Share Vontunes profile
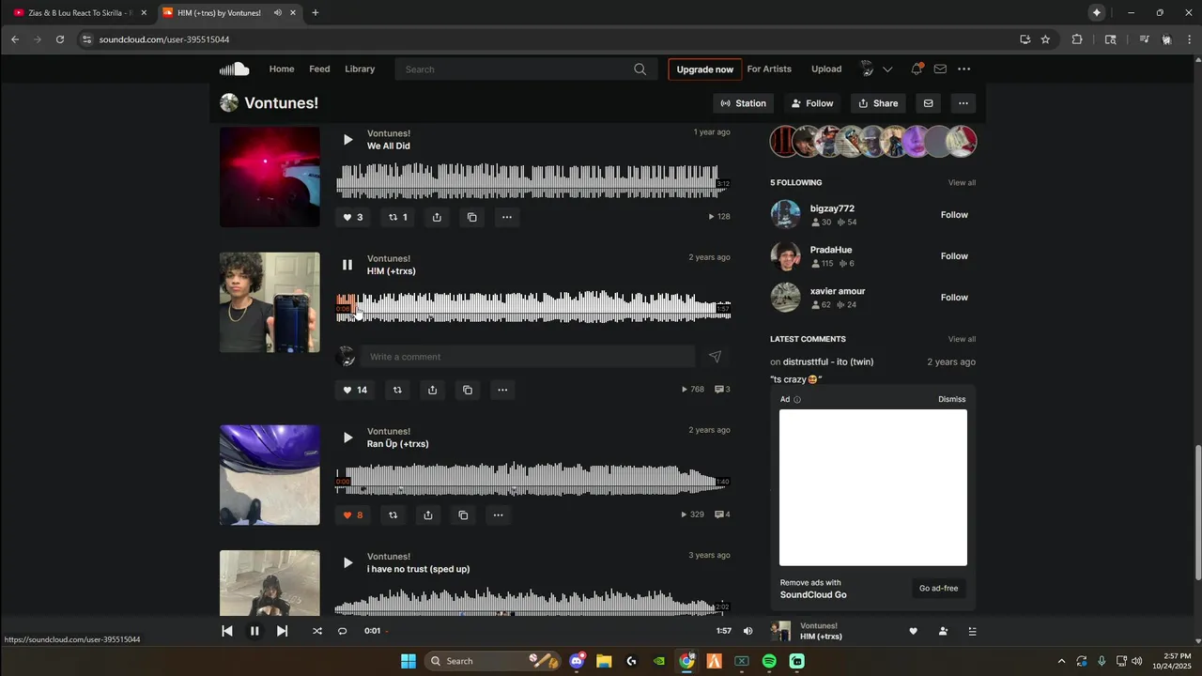The height and width of the screenshot is (676, 1202). [x=879, y=103]
